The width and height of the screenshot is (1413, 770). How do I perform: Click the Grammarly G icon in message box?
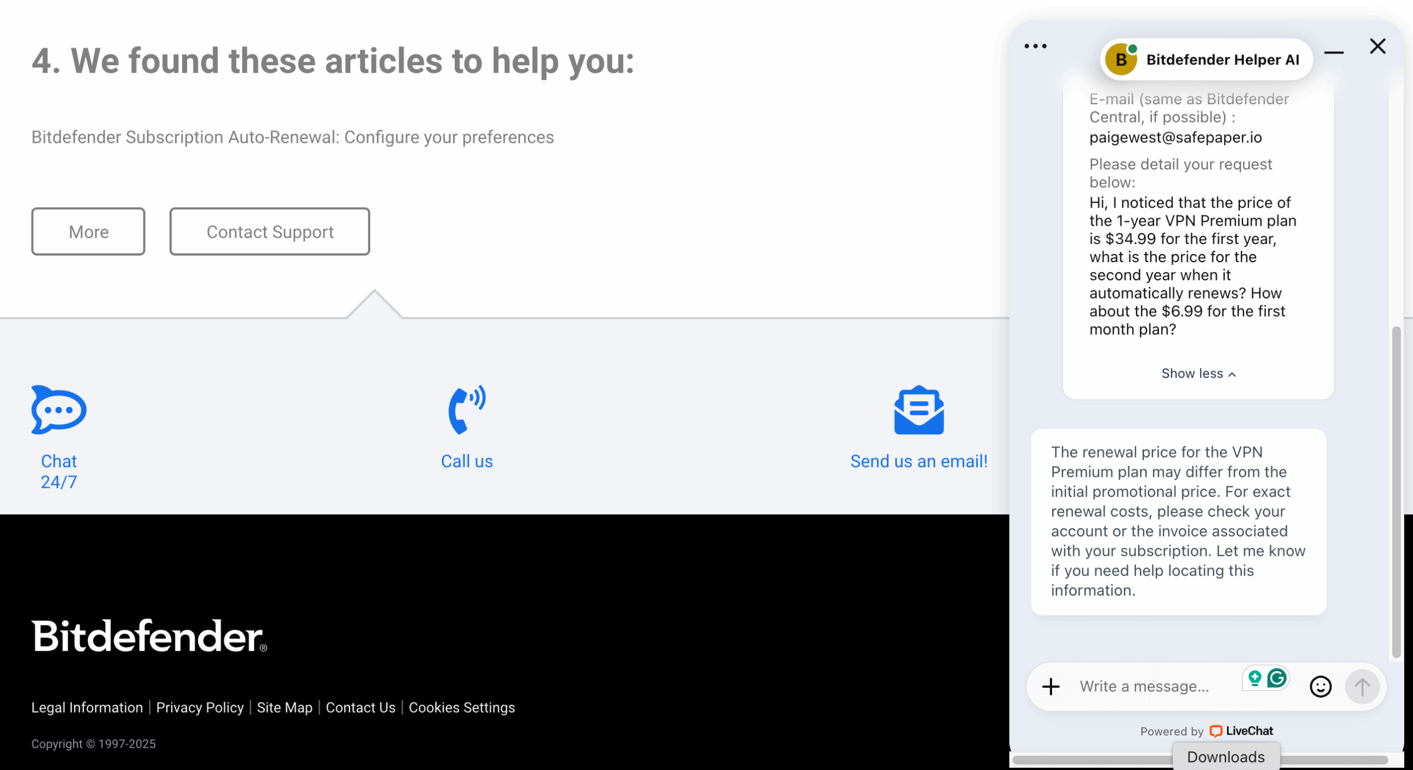coord(1277,678)
